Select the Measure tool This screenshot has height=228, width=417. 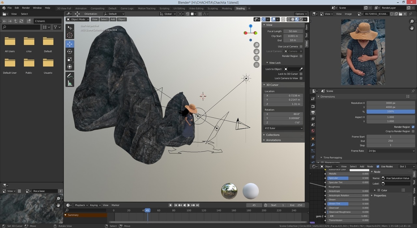(70, 83)
